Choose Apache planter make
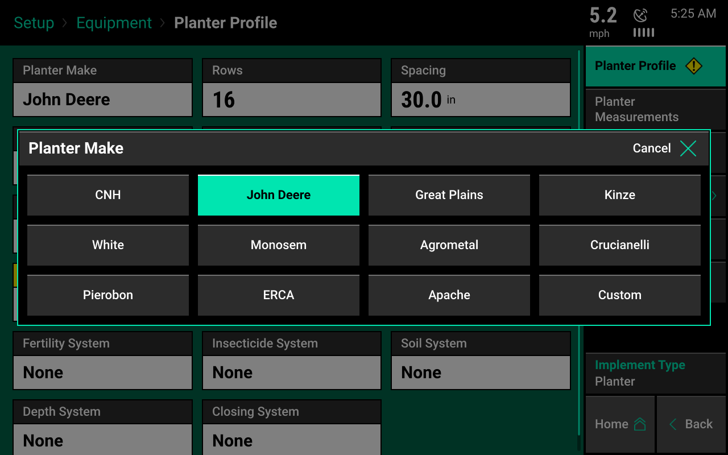728x455 pixels. tap(449, 295)
